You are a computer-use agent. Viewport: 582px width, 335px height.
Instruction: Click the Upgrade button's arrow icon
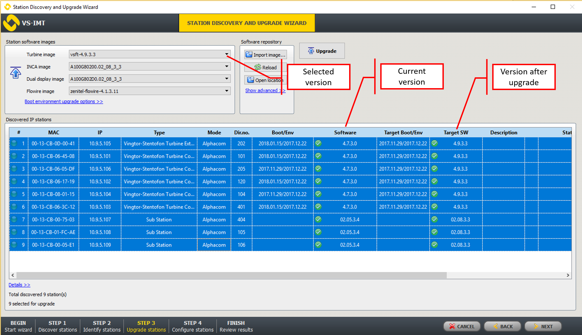coord(311,51)
